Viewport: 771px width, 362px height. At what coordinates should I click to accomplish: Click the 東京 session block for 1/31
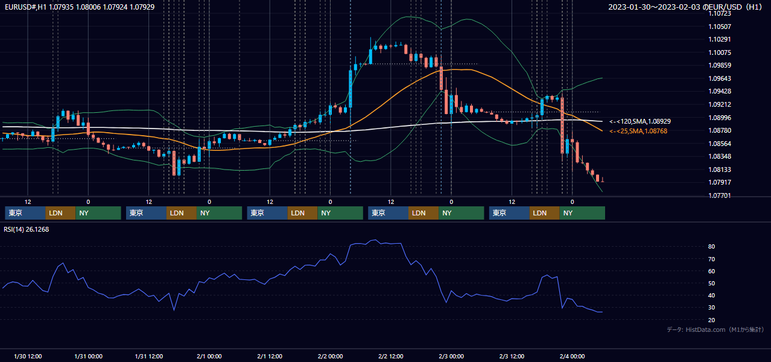147,213
